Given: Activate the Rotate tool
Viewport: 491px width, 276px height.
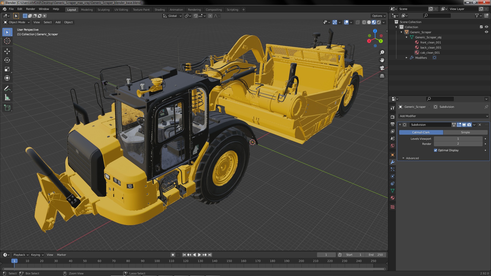Looking at the screenshot, I should pos(7,60).
